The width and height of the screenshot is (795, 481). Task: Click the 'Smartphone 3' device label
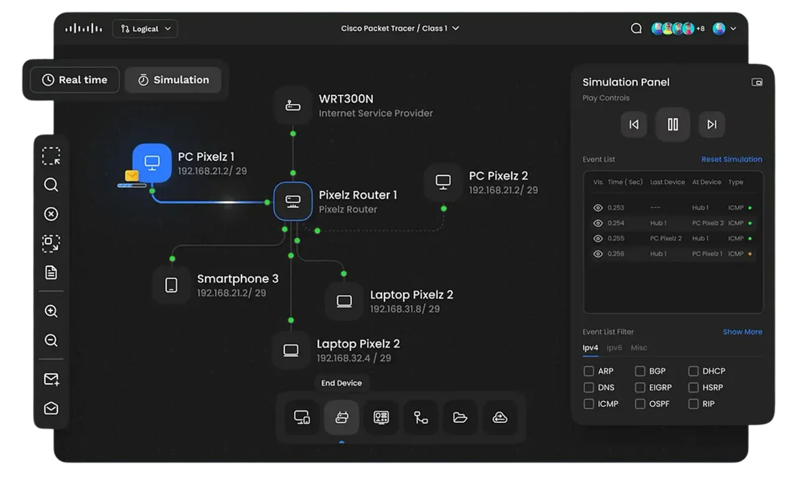238,279
